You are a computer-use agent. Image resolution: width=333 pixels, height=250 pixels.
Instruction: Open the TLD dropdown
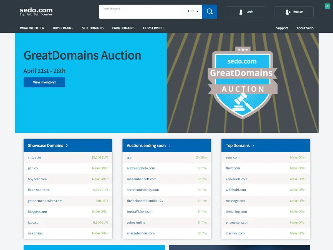coord(193,11)
